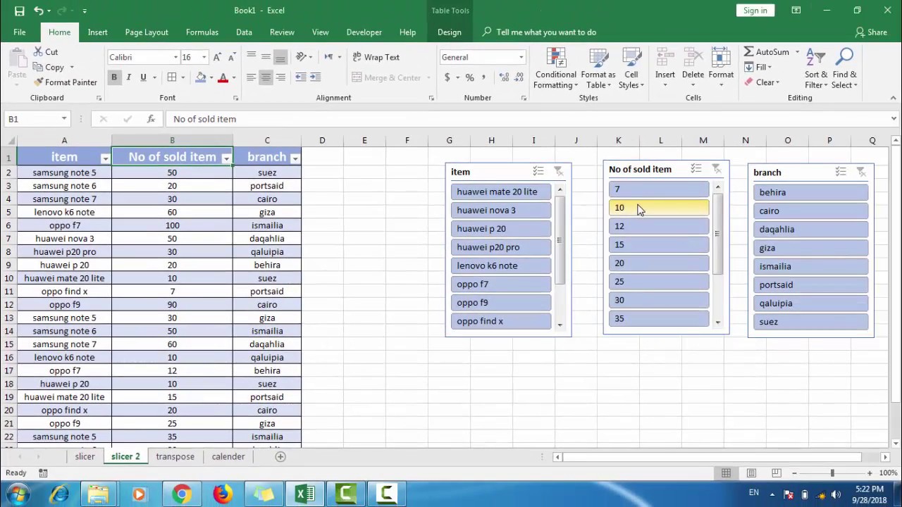Open the Formulas ribbon tab
902x507 pixels.
click(202, 32)
